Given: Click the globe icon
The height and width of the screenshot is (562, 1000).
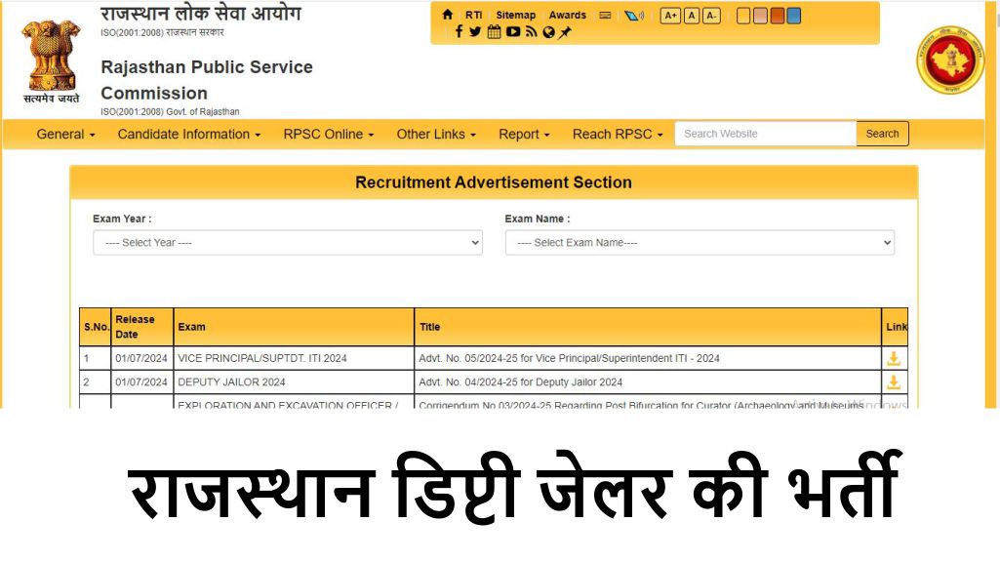Looking at the screenshot, I should point(548,32).
